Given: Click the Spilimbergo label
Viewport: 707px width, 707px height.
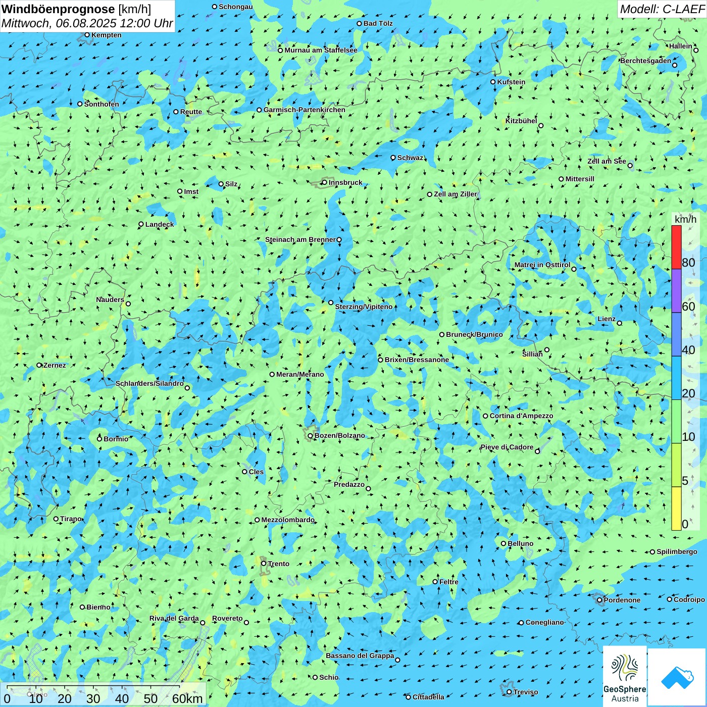Looking at the screenshot, I should 677,551.
